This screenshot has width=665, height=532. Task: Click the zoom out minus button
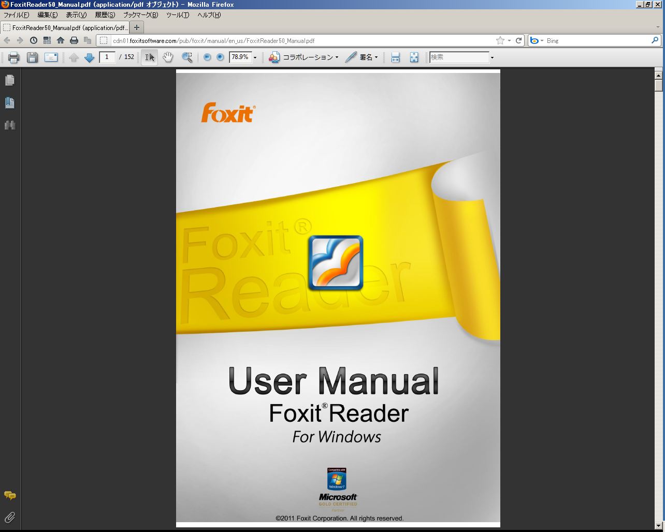coord(207,57)
